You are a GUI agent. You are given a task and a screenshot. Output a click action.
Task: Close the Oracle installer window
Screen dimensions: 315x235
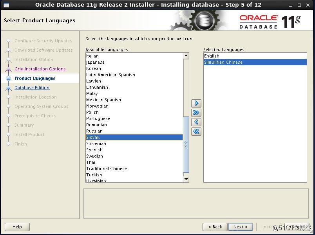308,5
